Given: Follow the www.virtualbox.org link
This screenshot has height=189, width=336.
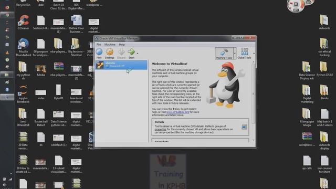Looking at the screenshot, I should [177, 112].
